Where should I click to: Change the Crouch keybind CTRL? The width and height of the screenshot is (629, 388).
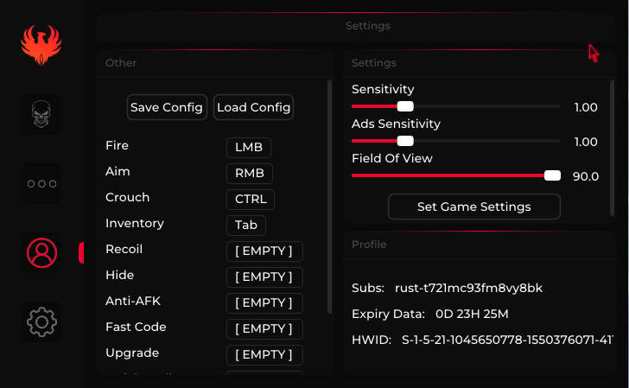[x=251, y=200]
